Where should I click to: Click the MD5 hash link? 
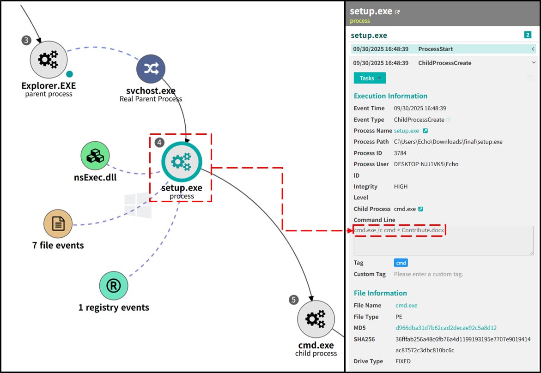(446, 328)
